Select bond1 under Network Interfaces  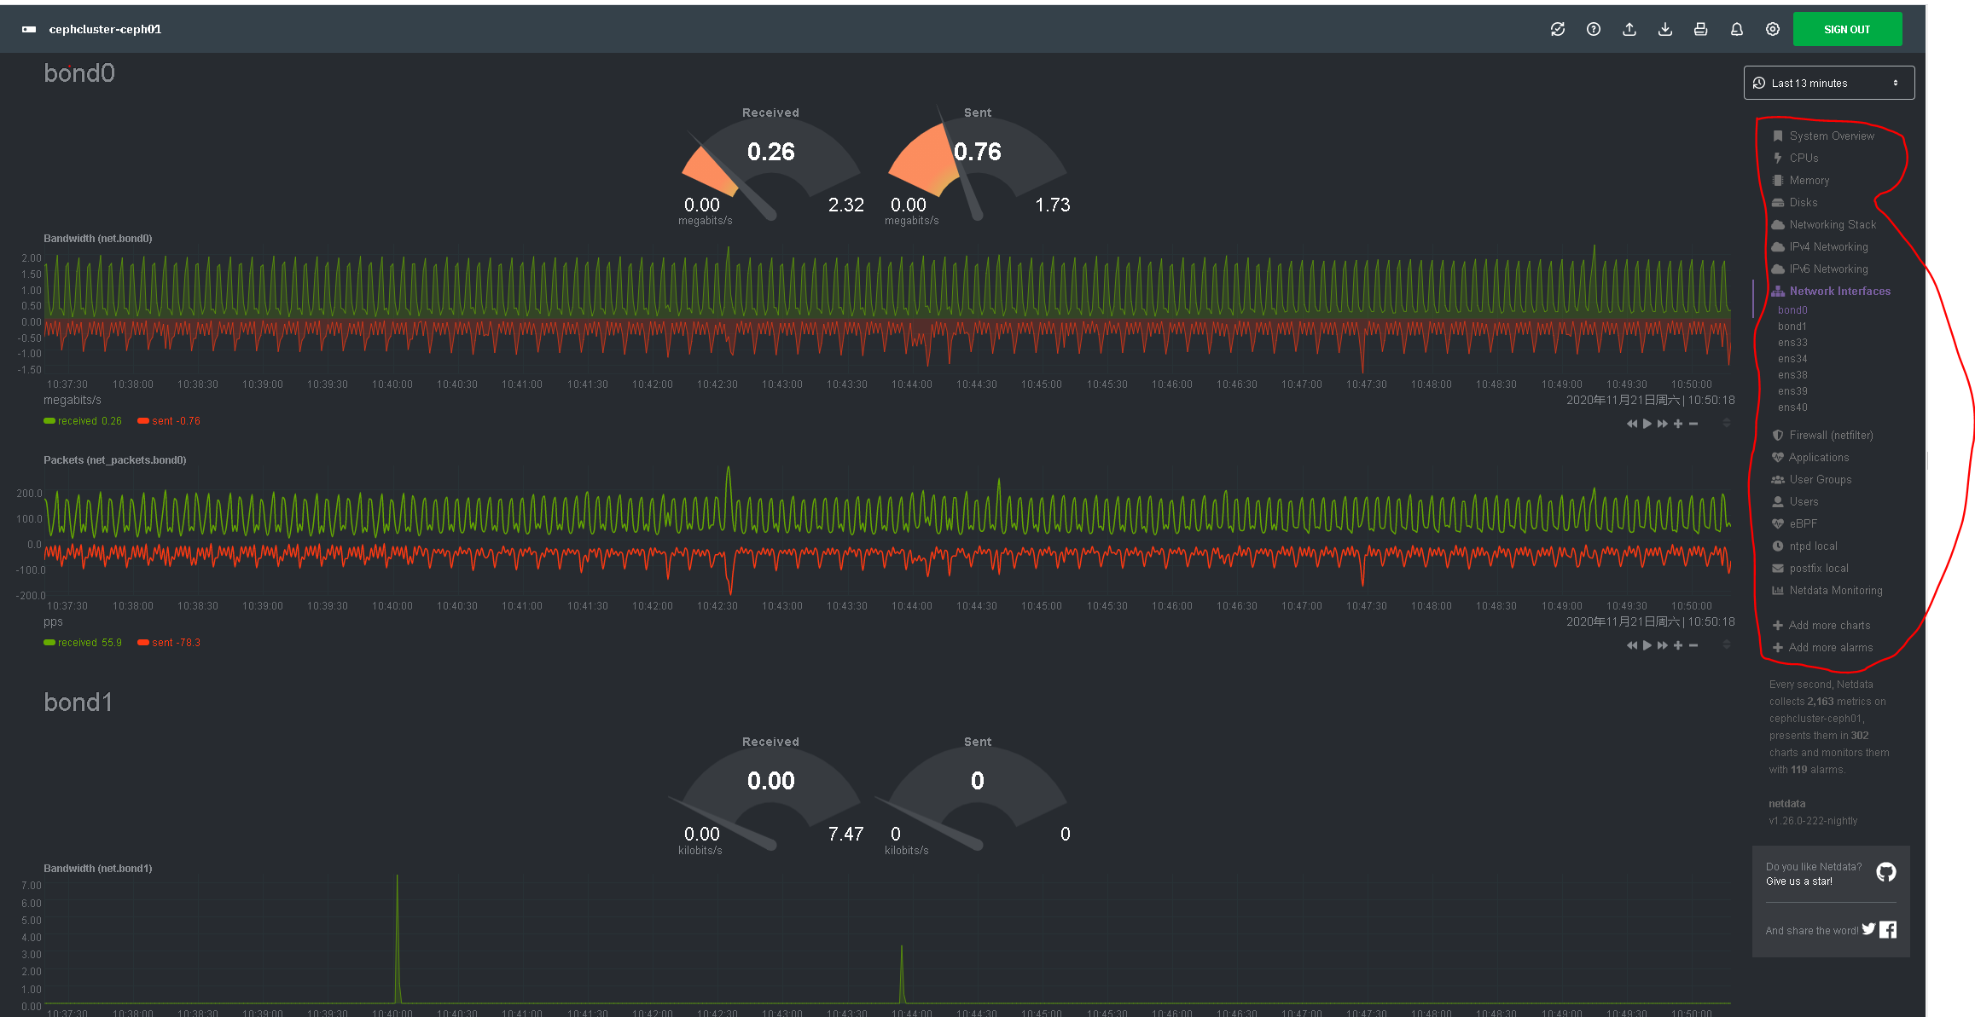click(x=1792, y=326)
